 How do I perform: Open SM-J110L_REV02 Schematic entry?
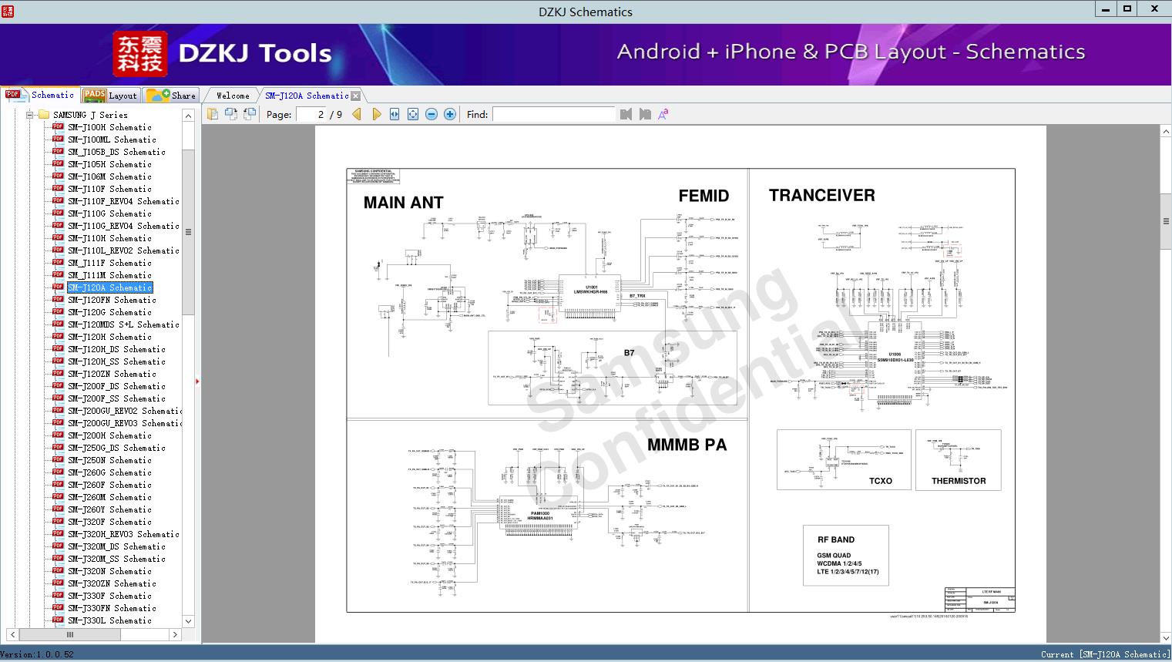(x=123, y=250)
